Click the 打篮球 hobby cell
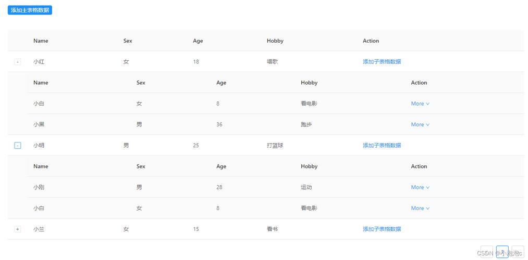 pos(275,146)
